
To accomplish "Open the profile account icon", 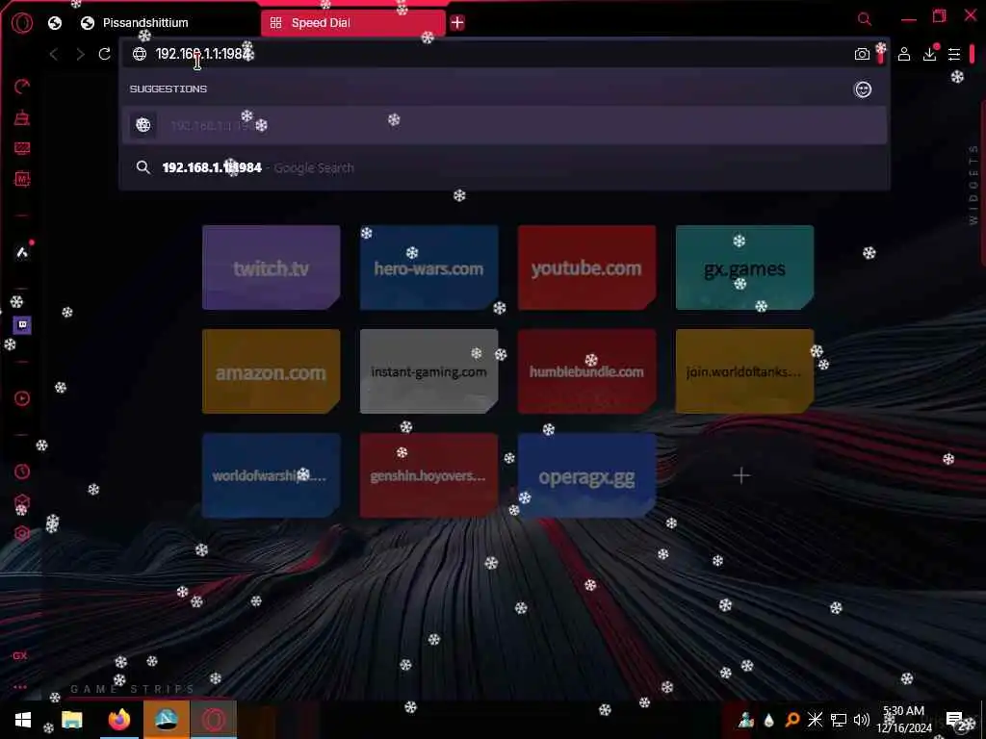I will click(903, 54).
